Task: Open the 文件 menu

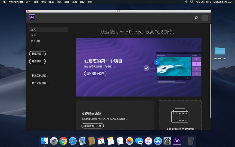Action: 28,2
